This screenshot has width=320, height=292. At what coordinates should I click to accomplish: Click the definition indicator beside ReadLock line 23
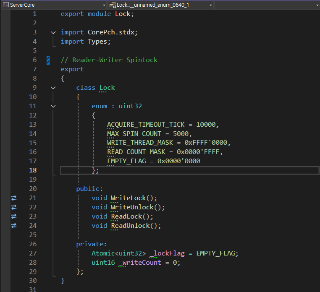point(14,216)
